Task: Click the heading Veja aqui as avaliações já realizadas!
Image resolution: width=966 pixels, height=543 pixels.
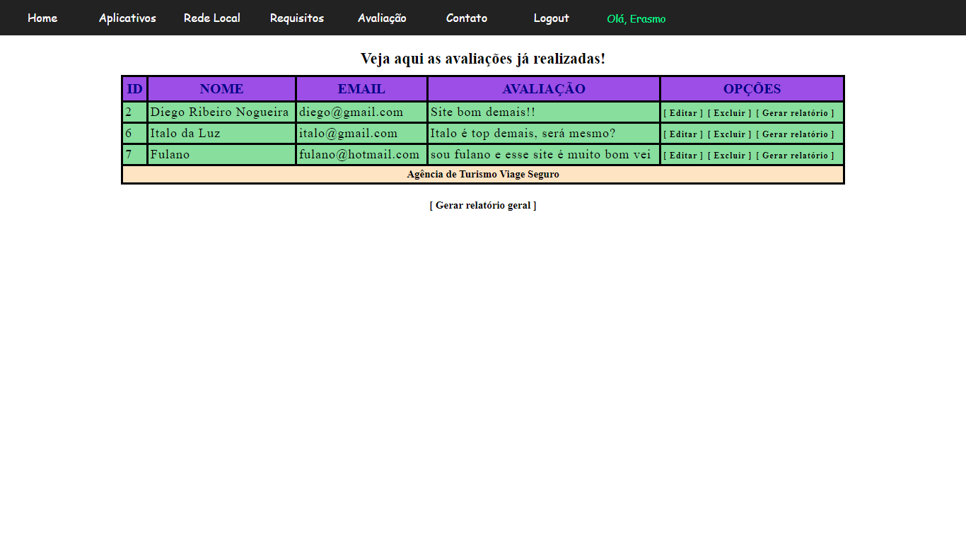Action: click(x=483, y=58)
